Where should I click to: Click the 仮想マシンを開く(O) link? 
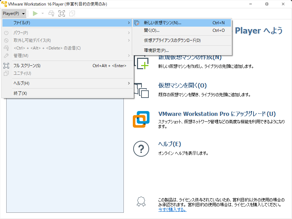point(182,85)
